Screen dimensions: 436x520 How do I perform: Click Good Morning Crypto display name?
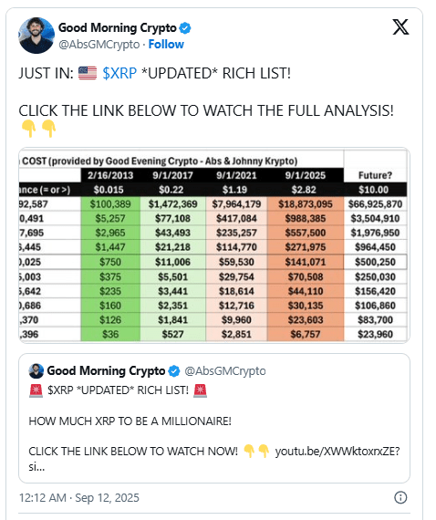118,28
